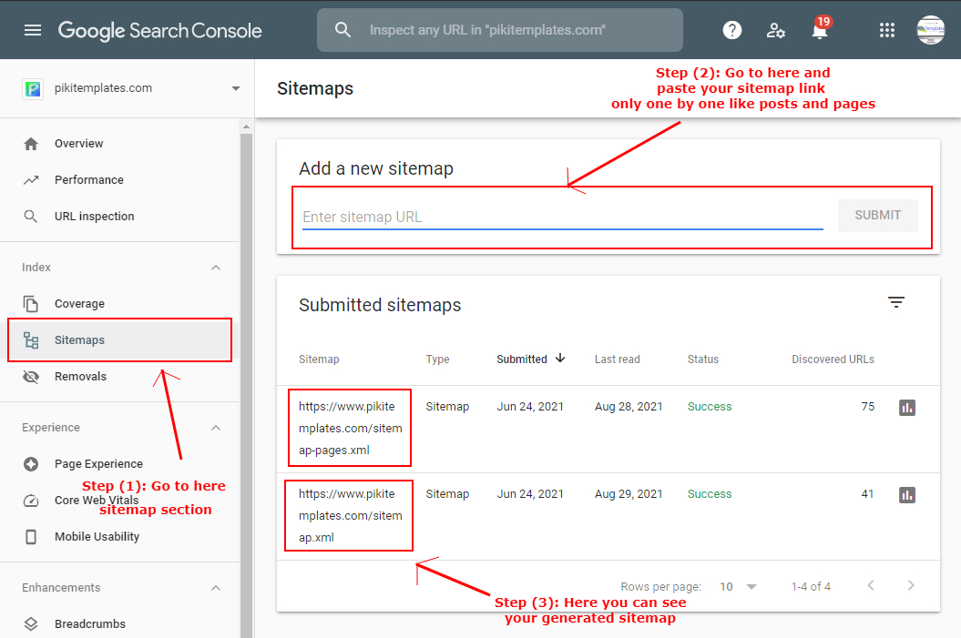The height and width of the screenshot is (638, 961).
Task: Click the Status column header
Action: pos(703,360)
